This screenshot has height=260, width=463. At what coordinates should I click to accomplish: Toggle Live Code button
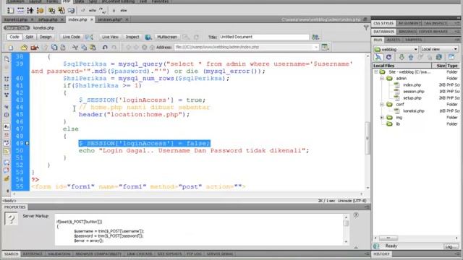point(71,37)
